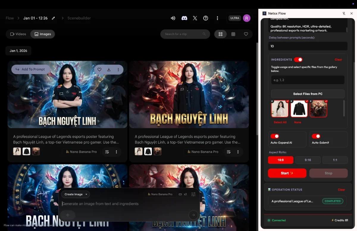
Task: Open the help question mark icon
Action: [206, 18]
